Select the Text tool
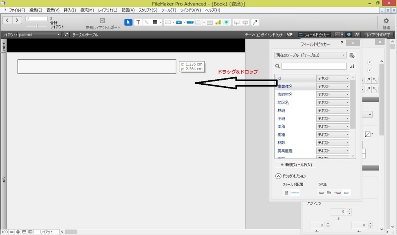Viewport: 397px width, 235px height. click(138, 22)
